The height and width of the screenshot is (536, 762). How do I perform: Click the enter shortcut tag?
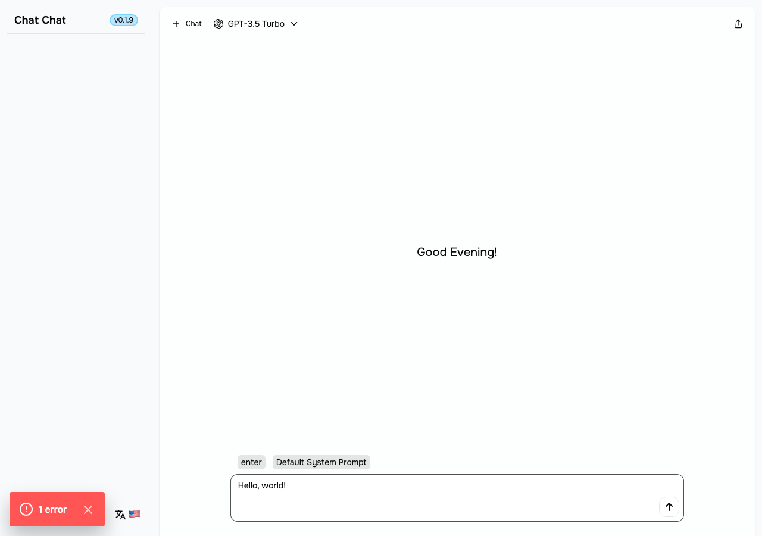(x=251, y=462)
